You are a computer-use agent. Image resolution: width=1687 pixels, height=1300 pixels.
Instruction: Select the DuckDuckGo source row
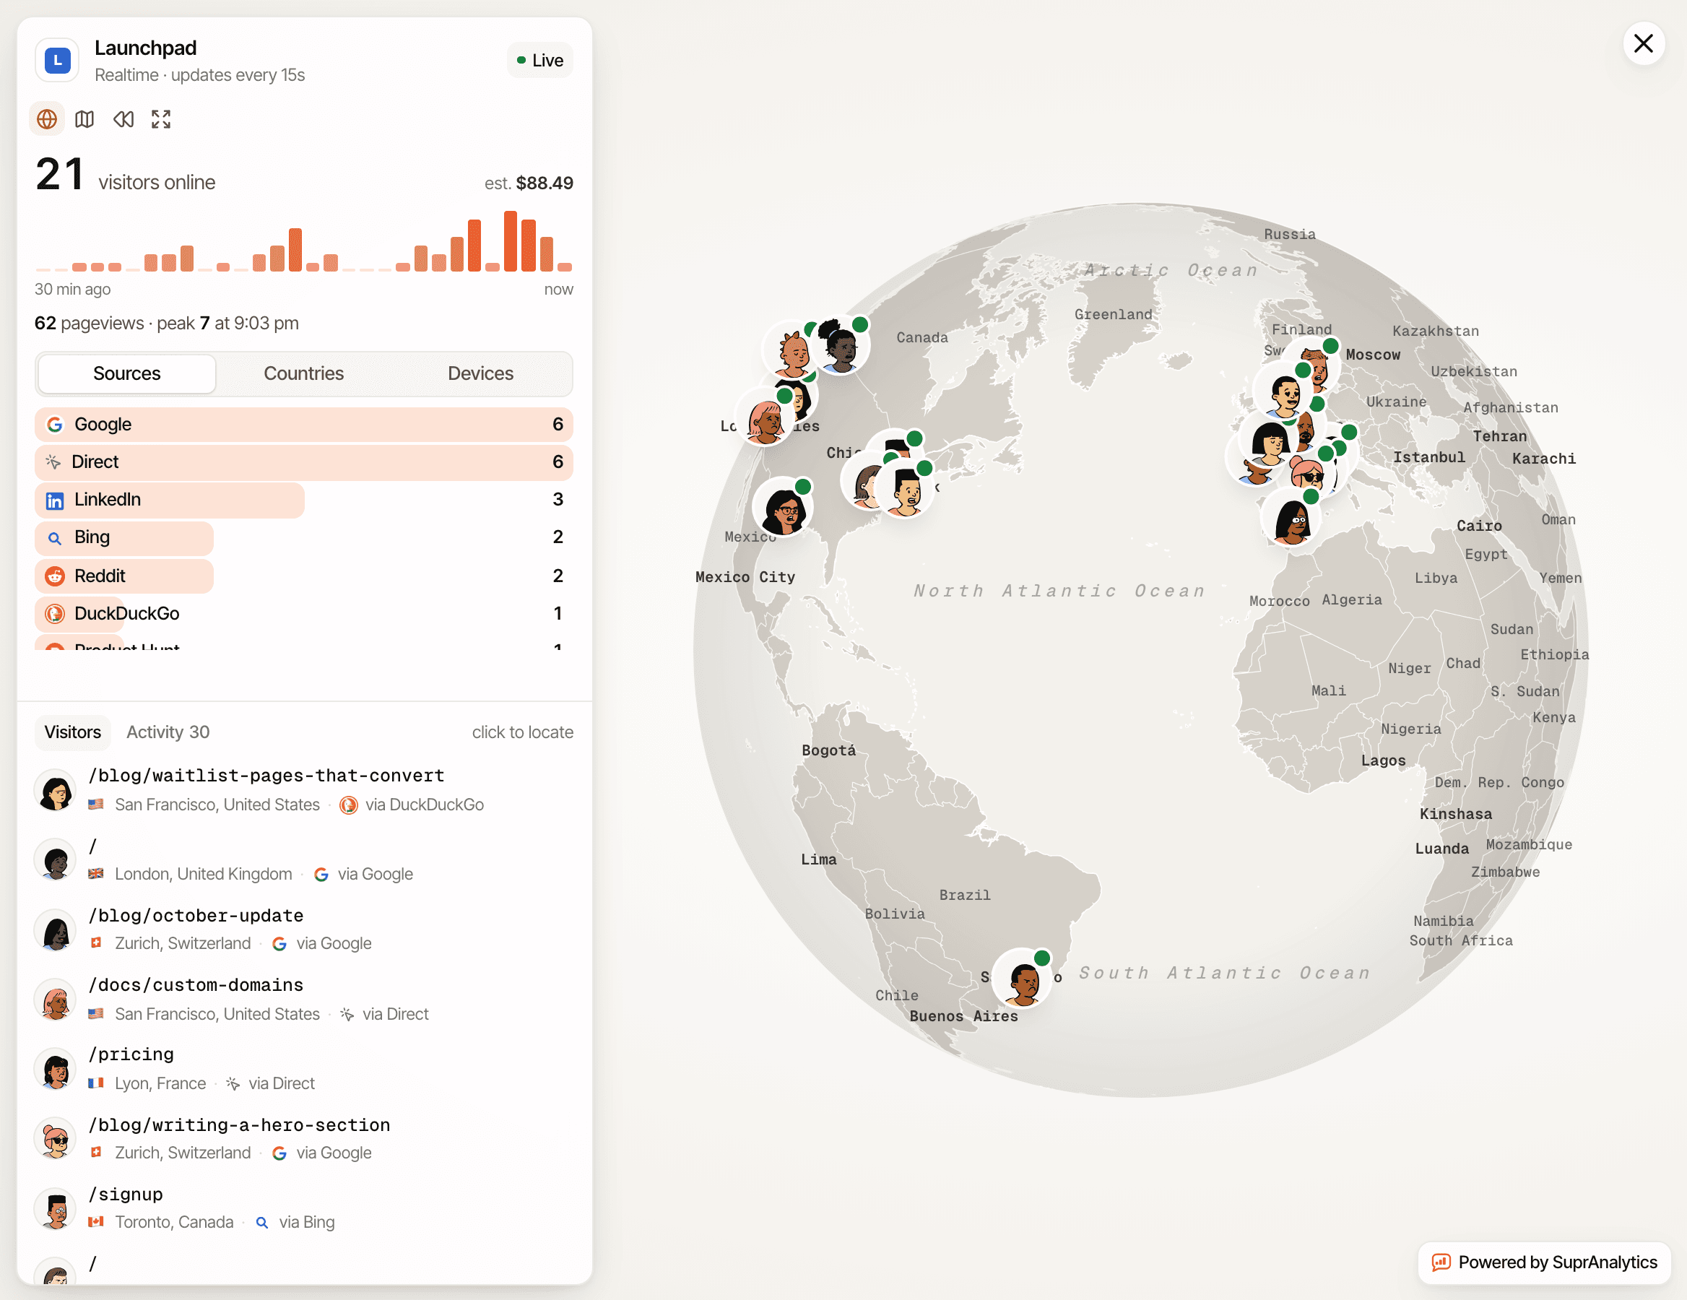click(x=303, y=614)
